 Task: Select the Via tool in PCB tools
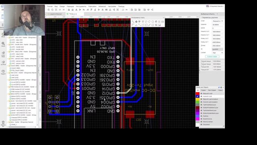pyautogui.click(x=139, y=22)
